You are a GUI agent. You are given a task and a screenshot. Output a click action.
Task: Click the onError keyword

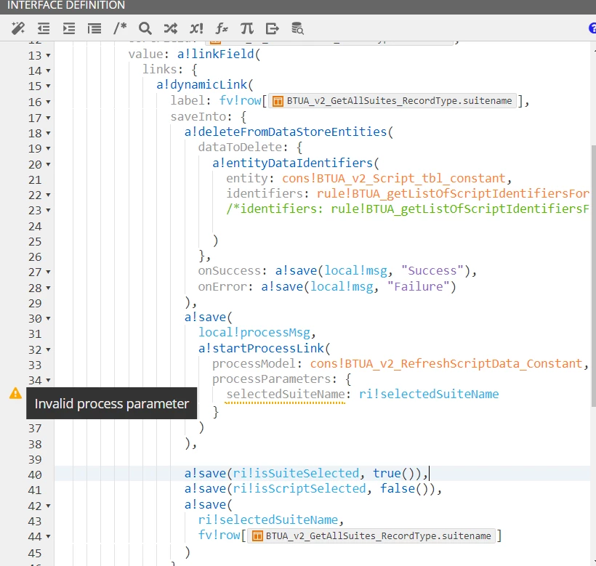(x=222, y=286)
